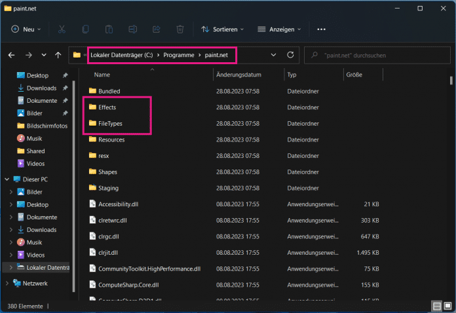Open the Sortieren dropdown
The image size is (456, 313).
pos(222,29)
